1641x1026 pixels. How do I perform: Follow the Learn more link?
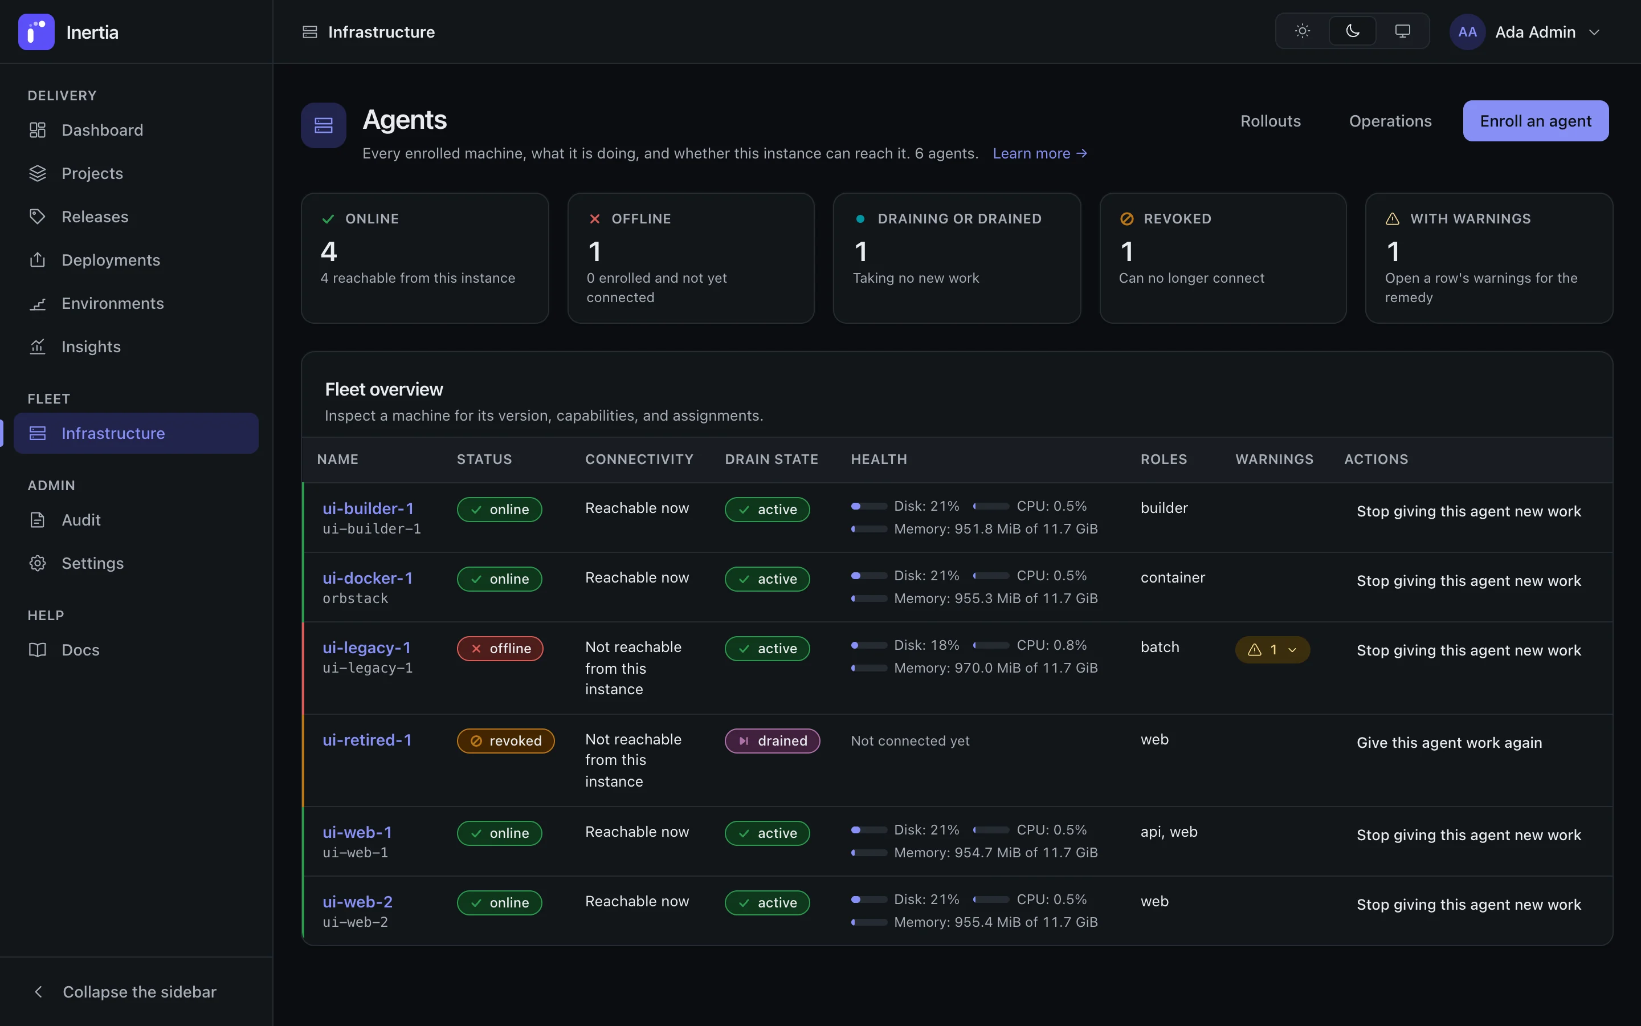[1039, 153]
